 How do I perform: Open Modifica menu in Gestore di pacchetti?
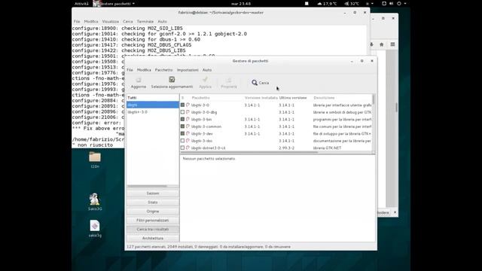tap(144, 70)
